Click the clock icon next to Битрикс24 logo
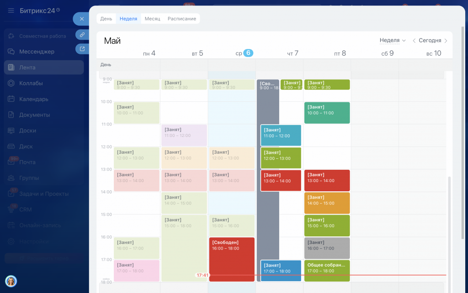The height and width of the screenshot is (293, 468). (58, 10)
